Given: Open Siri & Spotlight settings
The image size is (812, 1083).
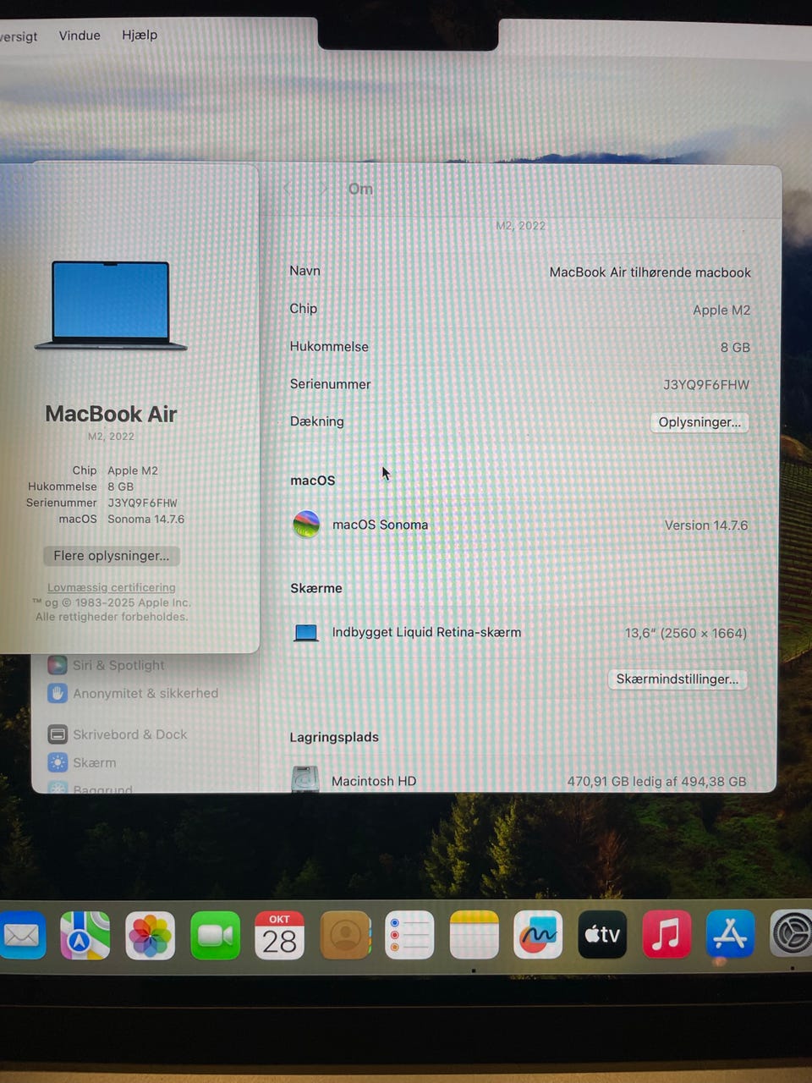Looking at the screenshot, I should click(118, 665).
